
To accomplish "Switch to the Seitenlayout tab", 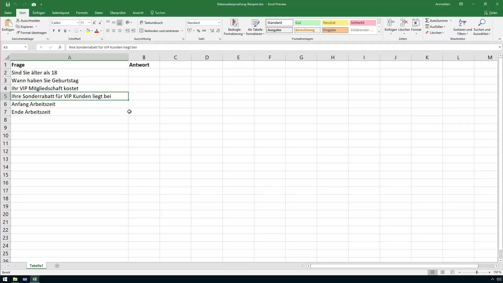I will pos(61,13).
